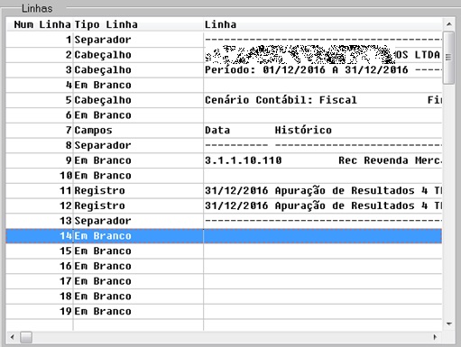Select row 17 'Em Branco' type cell
461x347 pixels.
(138, 281)
